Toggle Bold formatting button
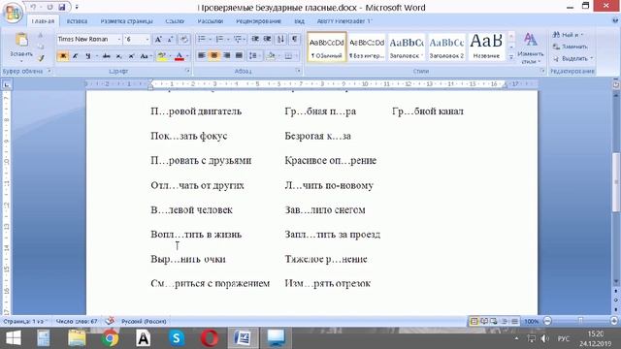This screenshot has height=349, width=621. 62,56
